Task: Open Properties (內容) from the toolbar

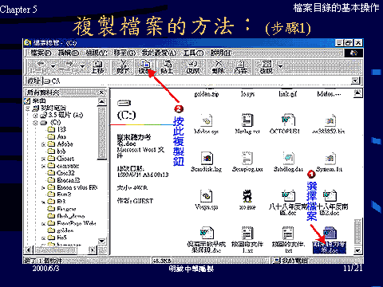Action: coord(241,66)
